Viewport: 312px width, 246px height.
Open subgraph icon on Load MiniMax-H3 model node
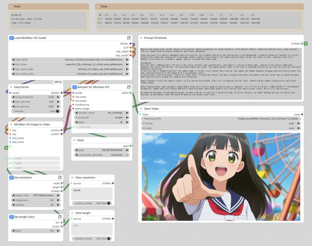click(129, 38)
